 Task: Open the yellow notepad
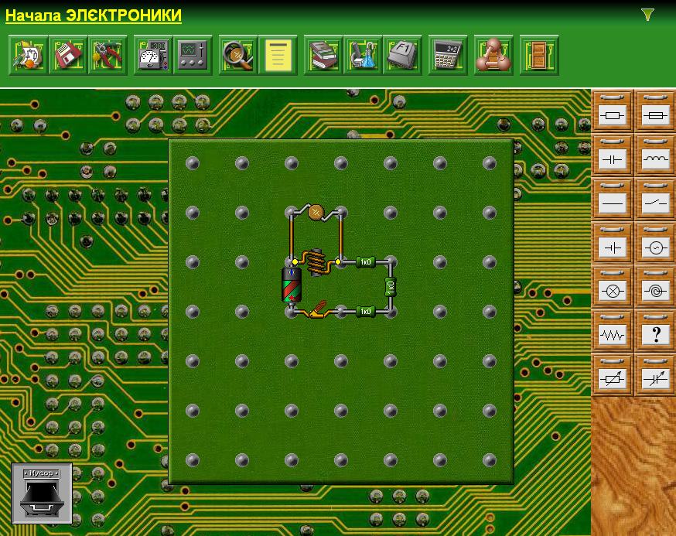click(278, 55)
